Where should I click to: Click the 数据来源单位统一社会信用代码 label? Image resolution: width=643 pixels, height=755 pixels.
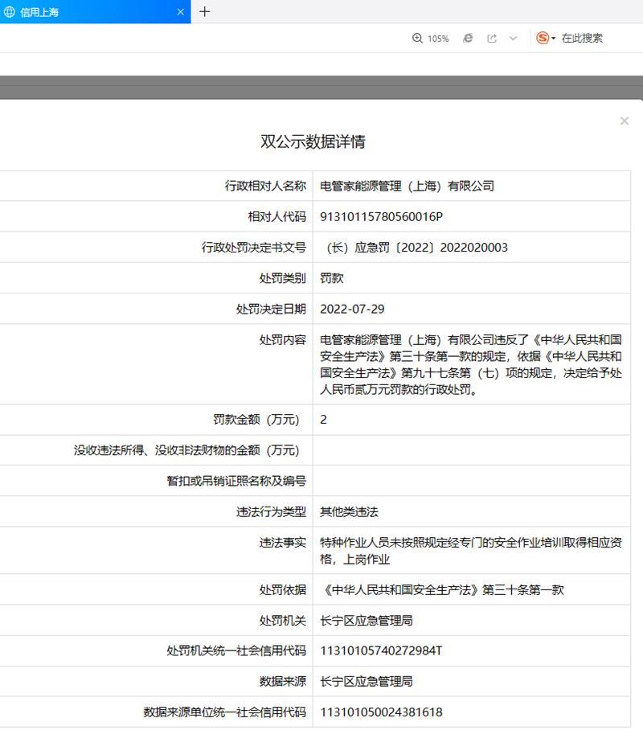[x=225, y=712]
